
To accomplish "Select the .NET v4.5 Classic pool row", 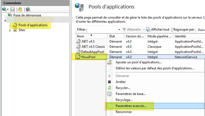I will coord(140,47).
